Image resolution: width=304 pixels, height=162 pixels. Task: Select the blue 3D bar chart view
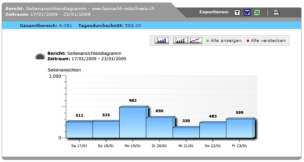pos(162,41)
